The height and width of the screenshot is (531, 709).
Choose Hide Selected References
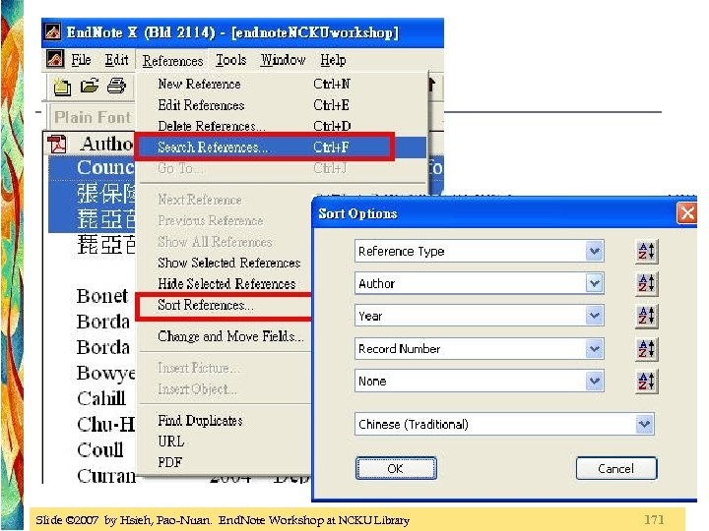pos(226,284)
